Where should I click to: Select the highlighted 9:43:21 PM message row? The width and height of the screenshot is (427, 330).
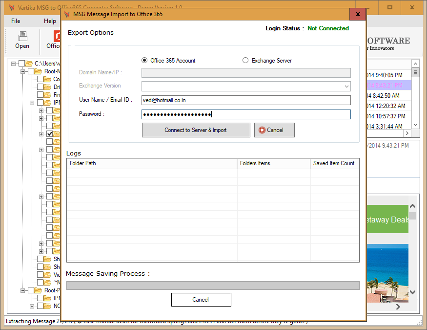(x=389, y=86)
